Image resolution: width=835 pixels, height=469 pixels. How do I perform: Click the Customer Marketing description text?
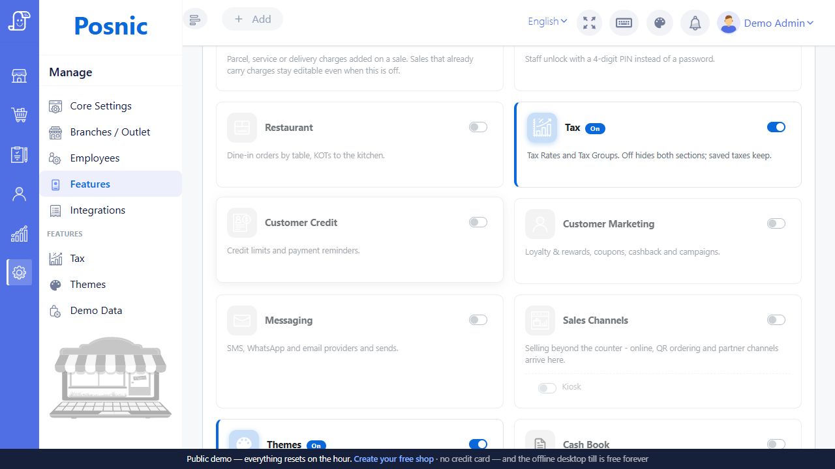[622, 251]
